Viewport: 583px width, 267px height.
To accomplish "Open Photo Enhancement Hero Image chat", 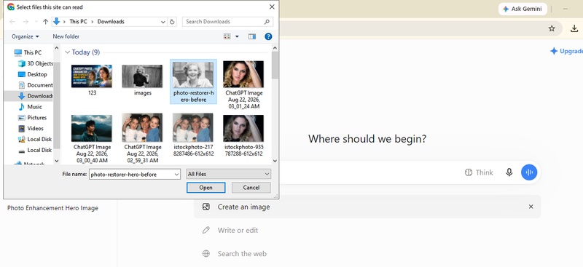I will [52, 208].
